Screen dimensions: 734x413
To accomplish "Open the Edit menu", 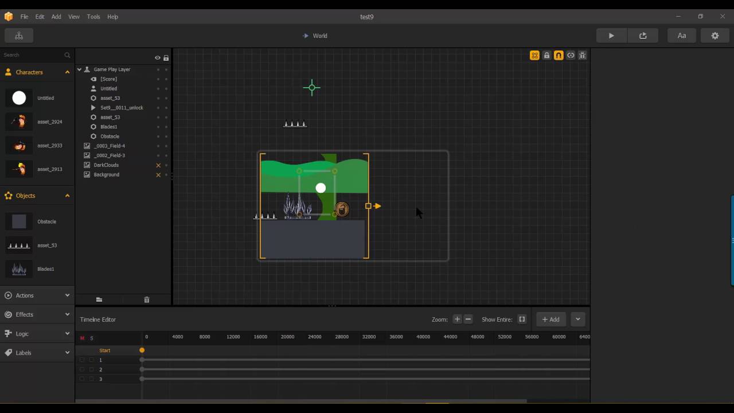I will (x=40, y=17).
